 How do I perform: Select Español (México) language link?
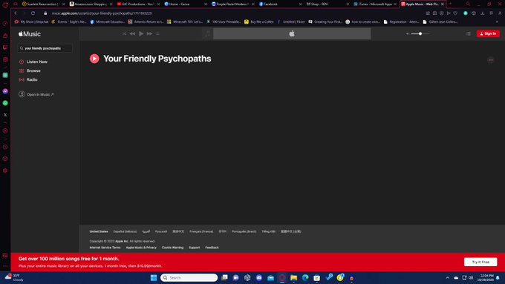(x=125, y=231)
